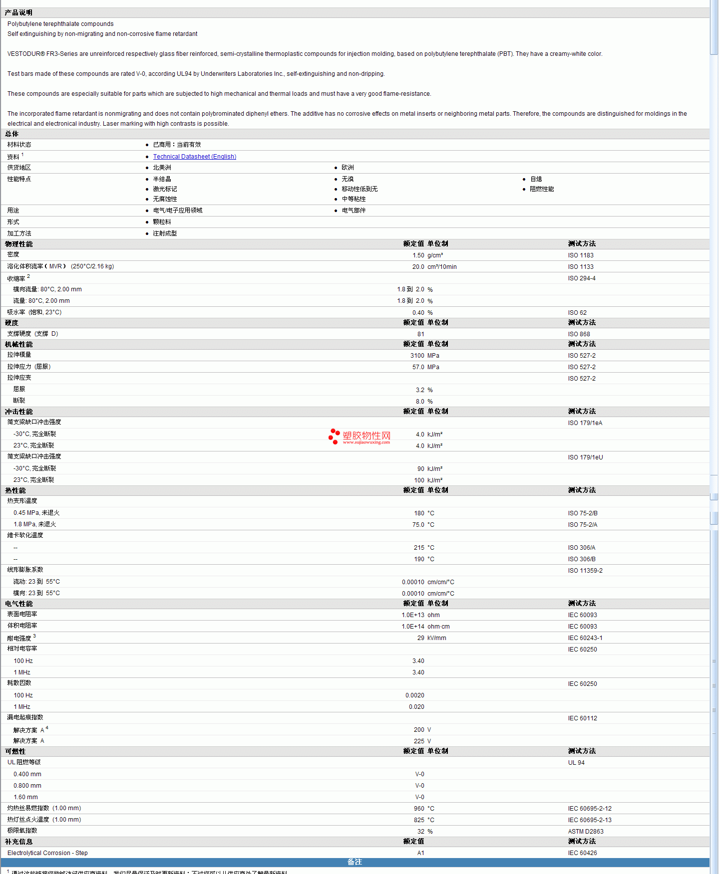Select the density value 1.50
The width and height of the screenshot is (719, 874).
tap(418, 255)
